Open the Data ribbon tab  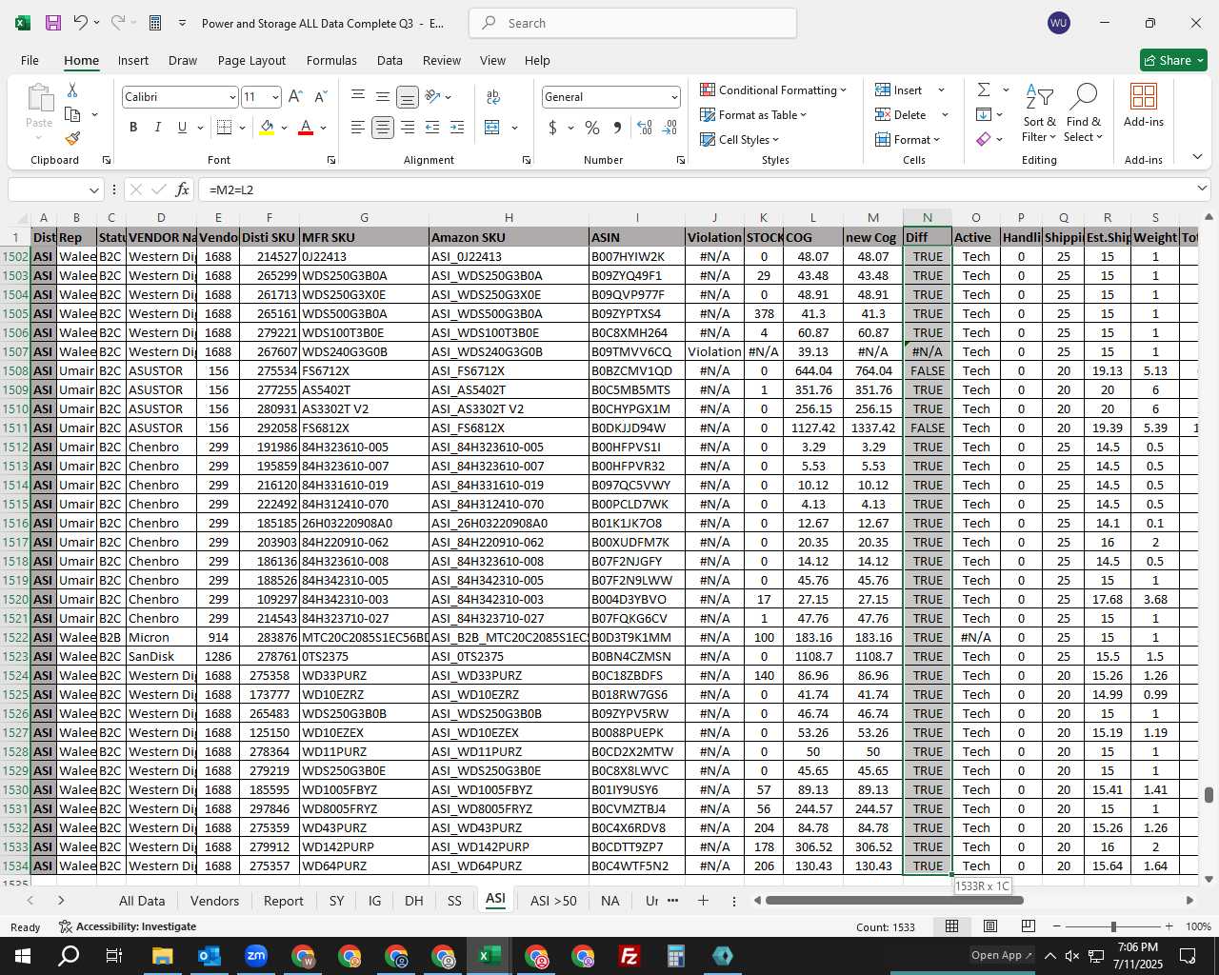pos(390,60)
